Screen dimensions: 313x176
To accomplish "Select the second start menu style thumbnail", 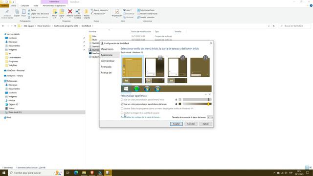I will tap(155, 67).
